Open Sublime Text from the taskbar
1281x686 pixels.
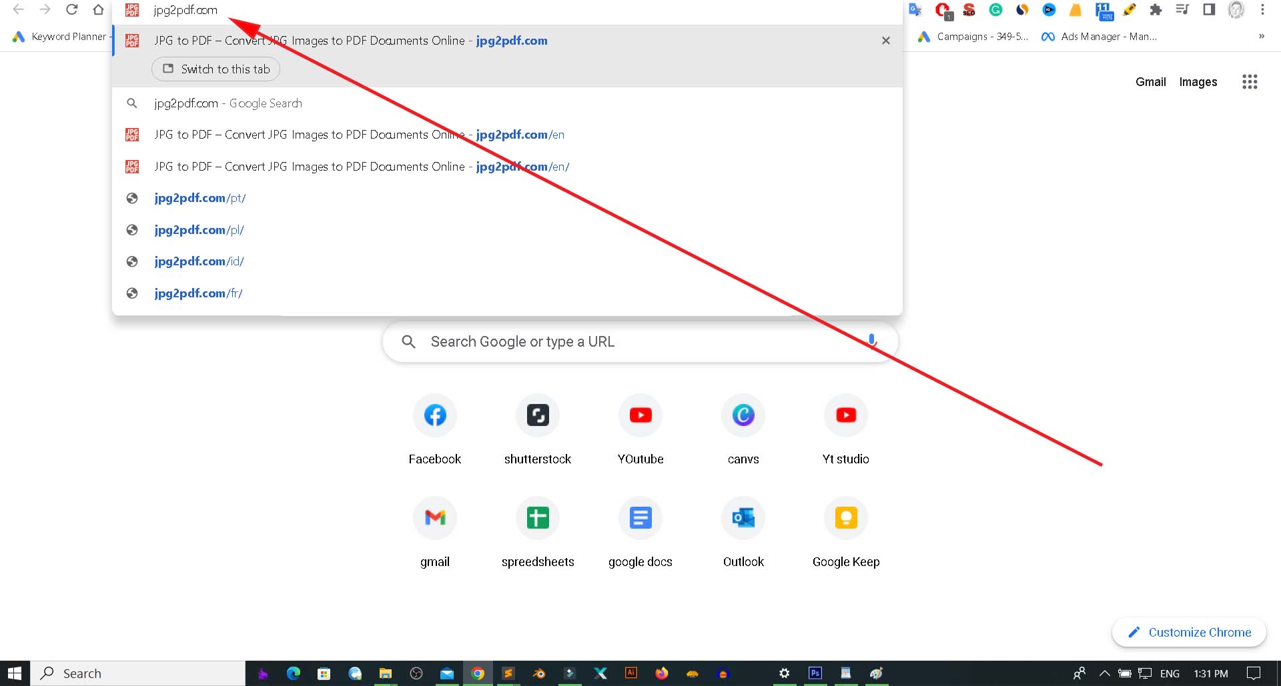pos(508,673)
